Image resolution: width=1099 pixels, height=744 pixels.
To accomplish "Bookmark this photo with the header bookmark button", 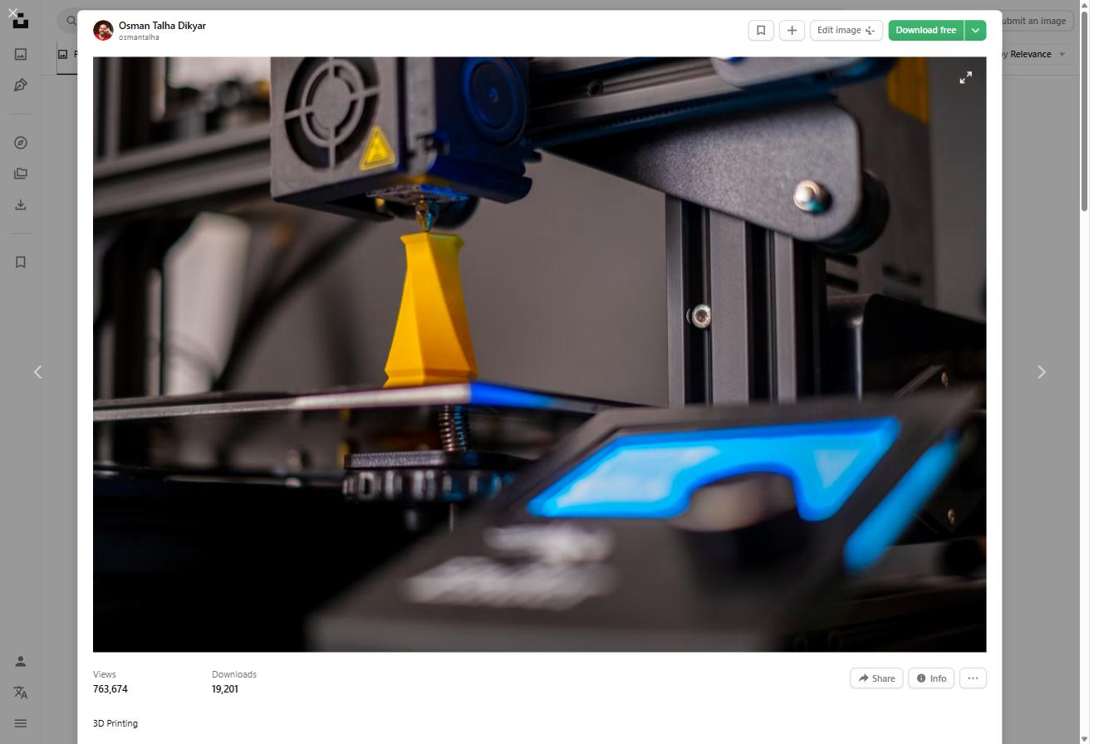I will (761, 30).
